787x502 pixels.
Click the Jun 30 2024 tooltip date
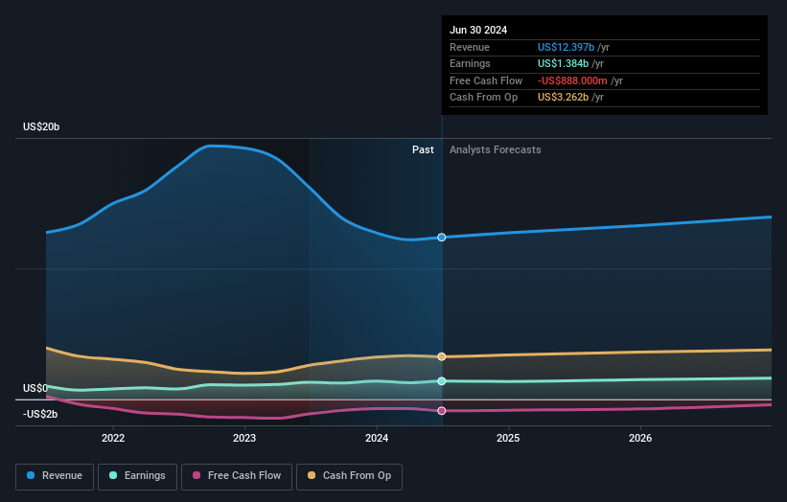[478, 30]
